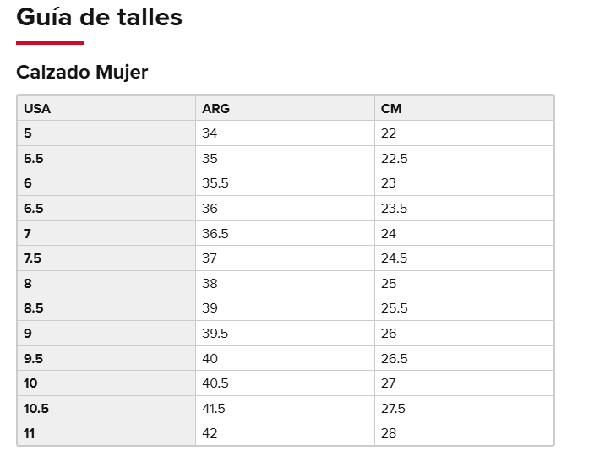
Task: Select USA size 7 row label
Action: pyautogui.click(x=106, y=233)
